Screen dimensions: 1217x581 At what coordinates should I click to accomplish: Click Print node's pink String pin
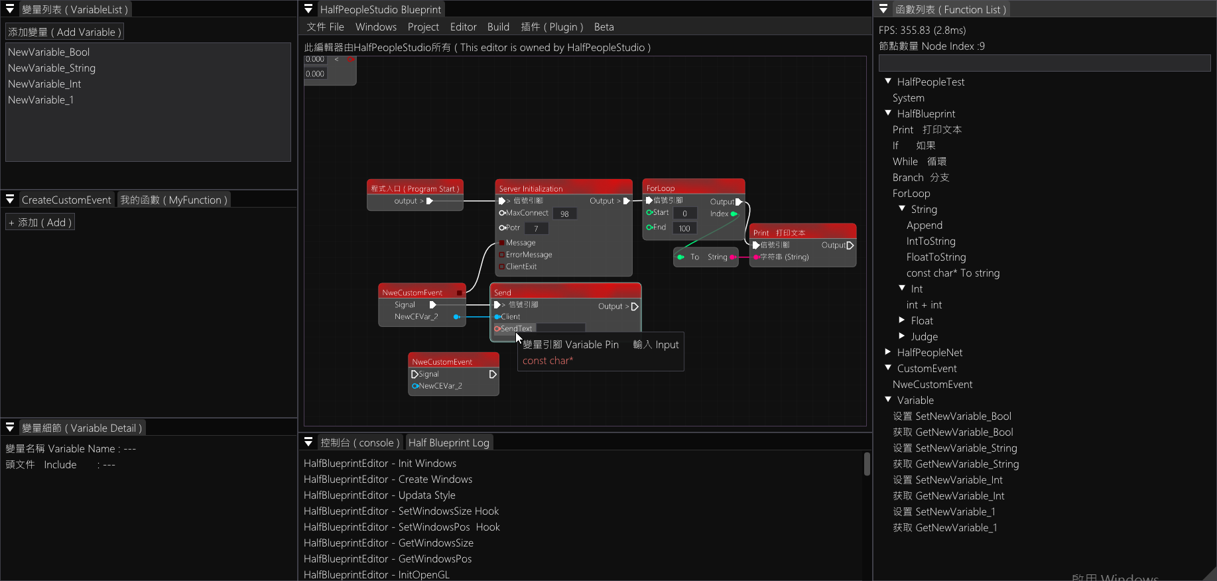click(x=756, y=257)
